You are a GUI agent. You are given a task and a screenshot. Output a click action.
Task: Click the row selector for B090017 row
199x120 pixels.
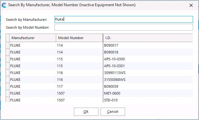tap(8, 45)
